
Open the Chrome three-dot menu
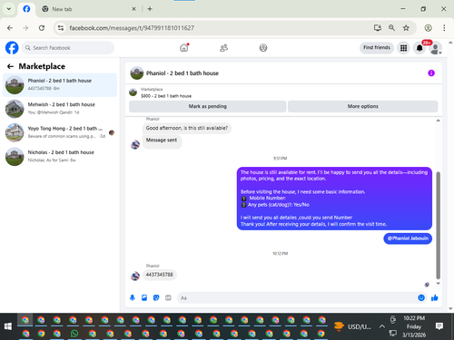point(444,28)
